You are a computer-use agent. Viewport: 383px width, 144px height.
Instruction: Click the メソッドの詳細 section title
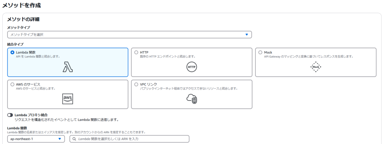tap(24, 19)
